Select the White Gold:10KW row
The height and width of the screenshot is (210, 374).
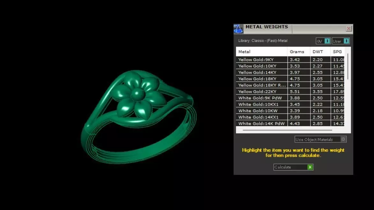pos(290,111)
